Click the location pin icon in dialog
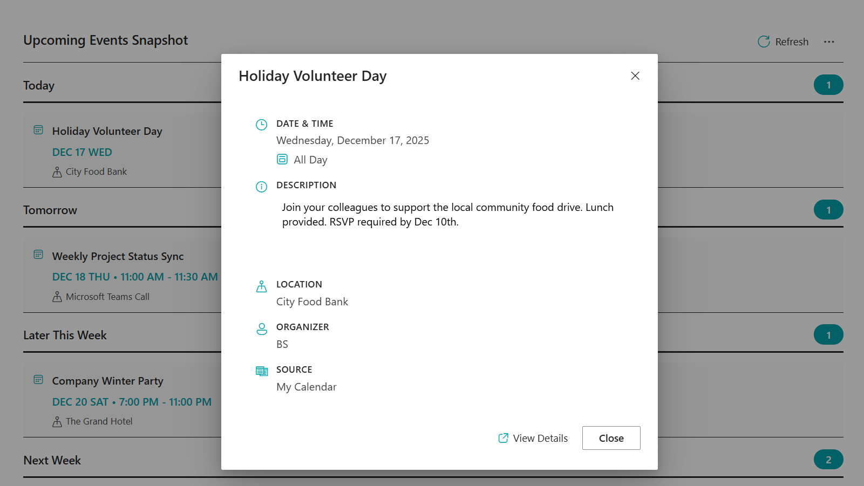Screen dimensions: 864x486 click(x=261, y=286)
